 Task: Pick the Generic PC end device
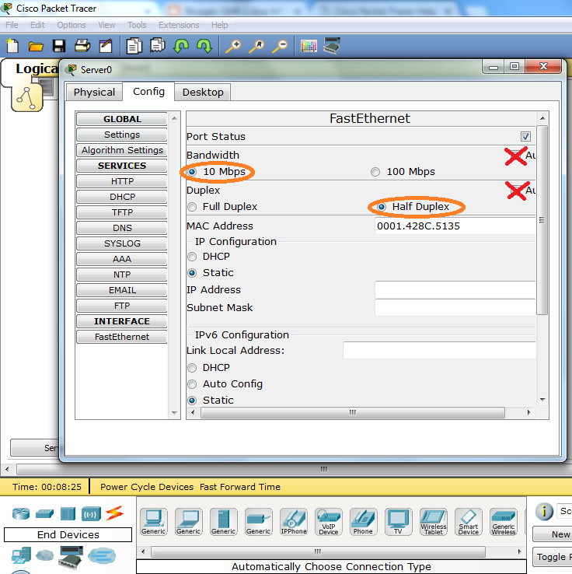153,522
